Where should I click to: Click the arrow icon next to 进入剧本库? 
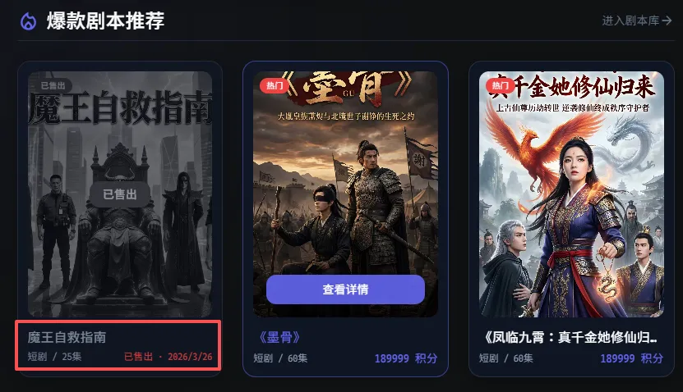[x=667, y=21]
